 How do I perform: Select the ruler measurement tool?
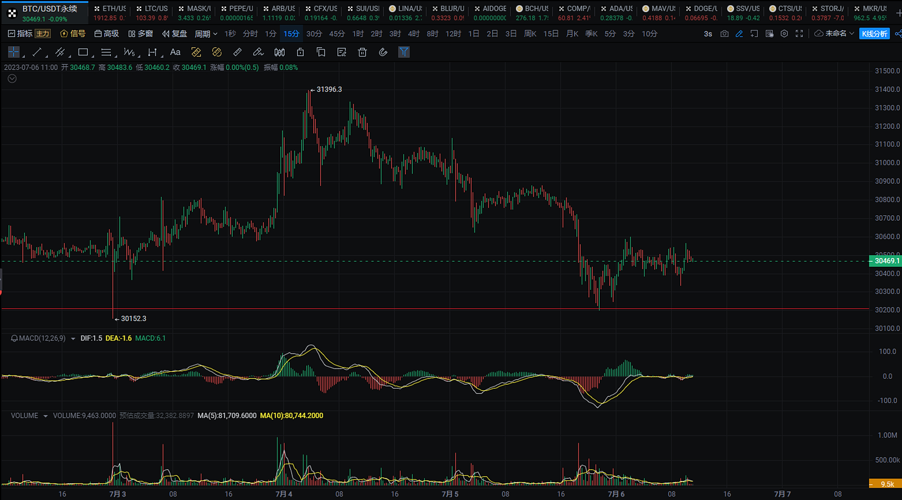tap(237, 52)
